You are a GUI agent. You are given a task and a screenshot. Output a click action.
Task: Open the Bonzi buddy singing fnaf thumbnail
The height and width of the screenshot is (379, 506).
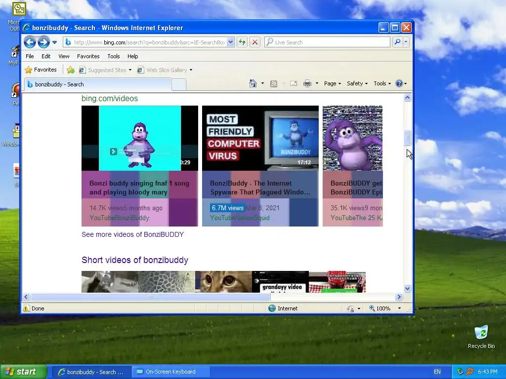140,138
